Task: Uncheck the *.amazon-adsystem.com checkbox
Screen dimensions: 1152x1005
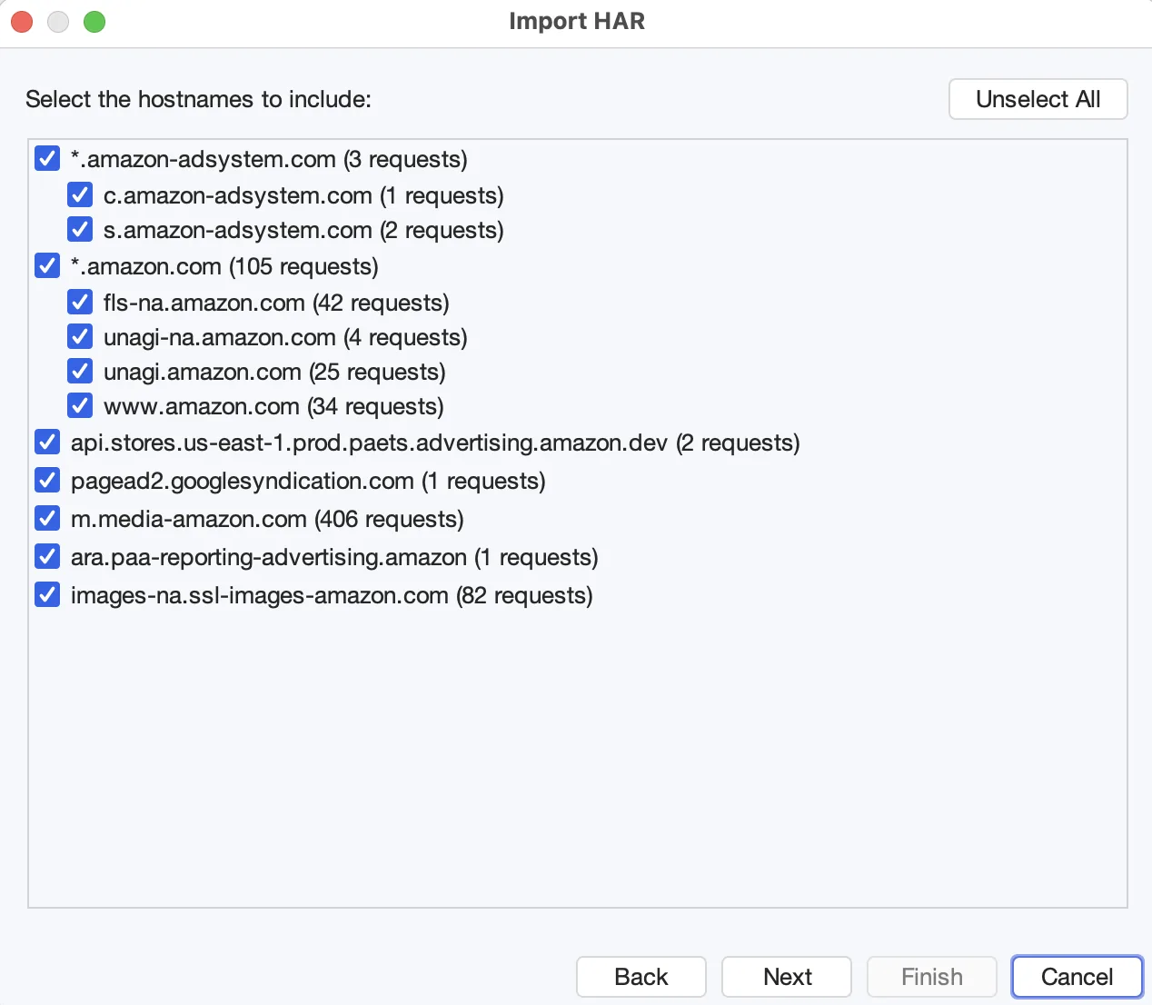Action: (47, 159)
